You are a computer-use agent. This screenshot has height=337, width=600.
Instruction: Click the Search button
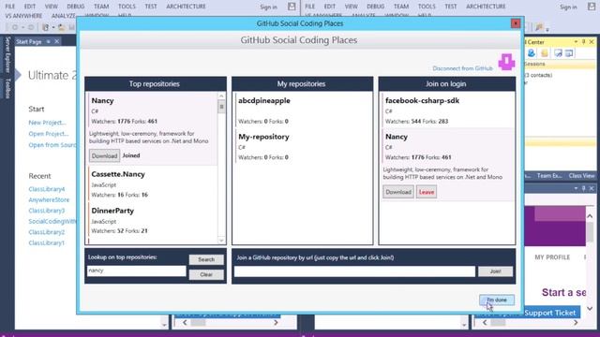(206, 259)
